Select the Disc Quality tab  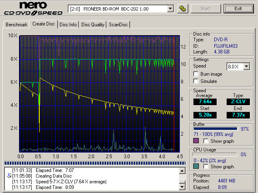[x=93, y=25]
